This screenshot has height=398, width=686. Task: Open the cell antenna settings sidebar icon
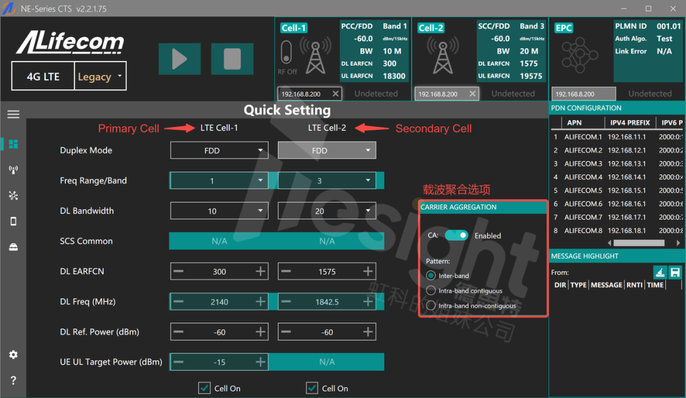(13, 169)
